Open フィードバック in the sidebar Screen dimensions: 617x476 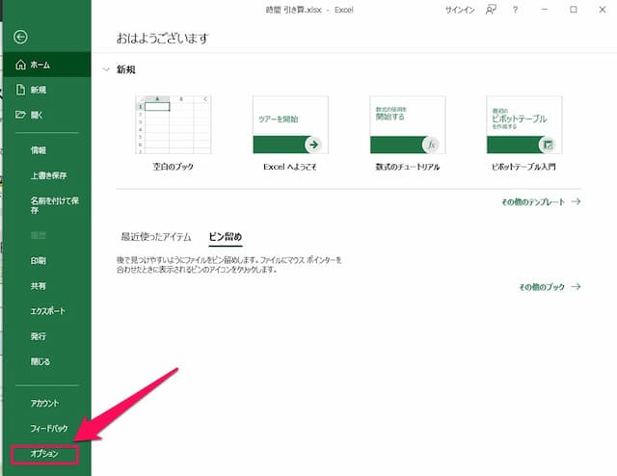point(49,429)
